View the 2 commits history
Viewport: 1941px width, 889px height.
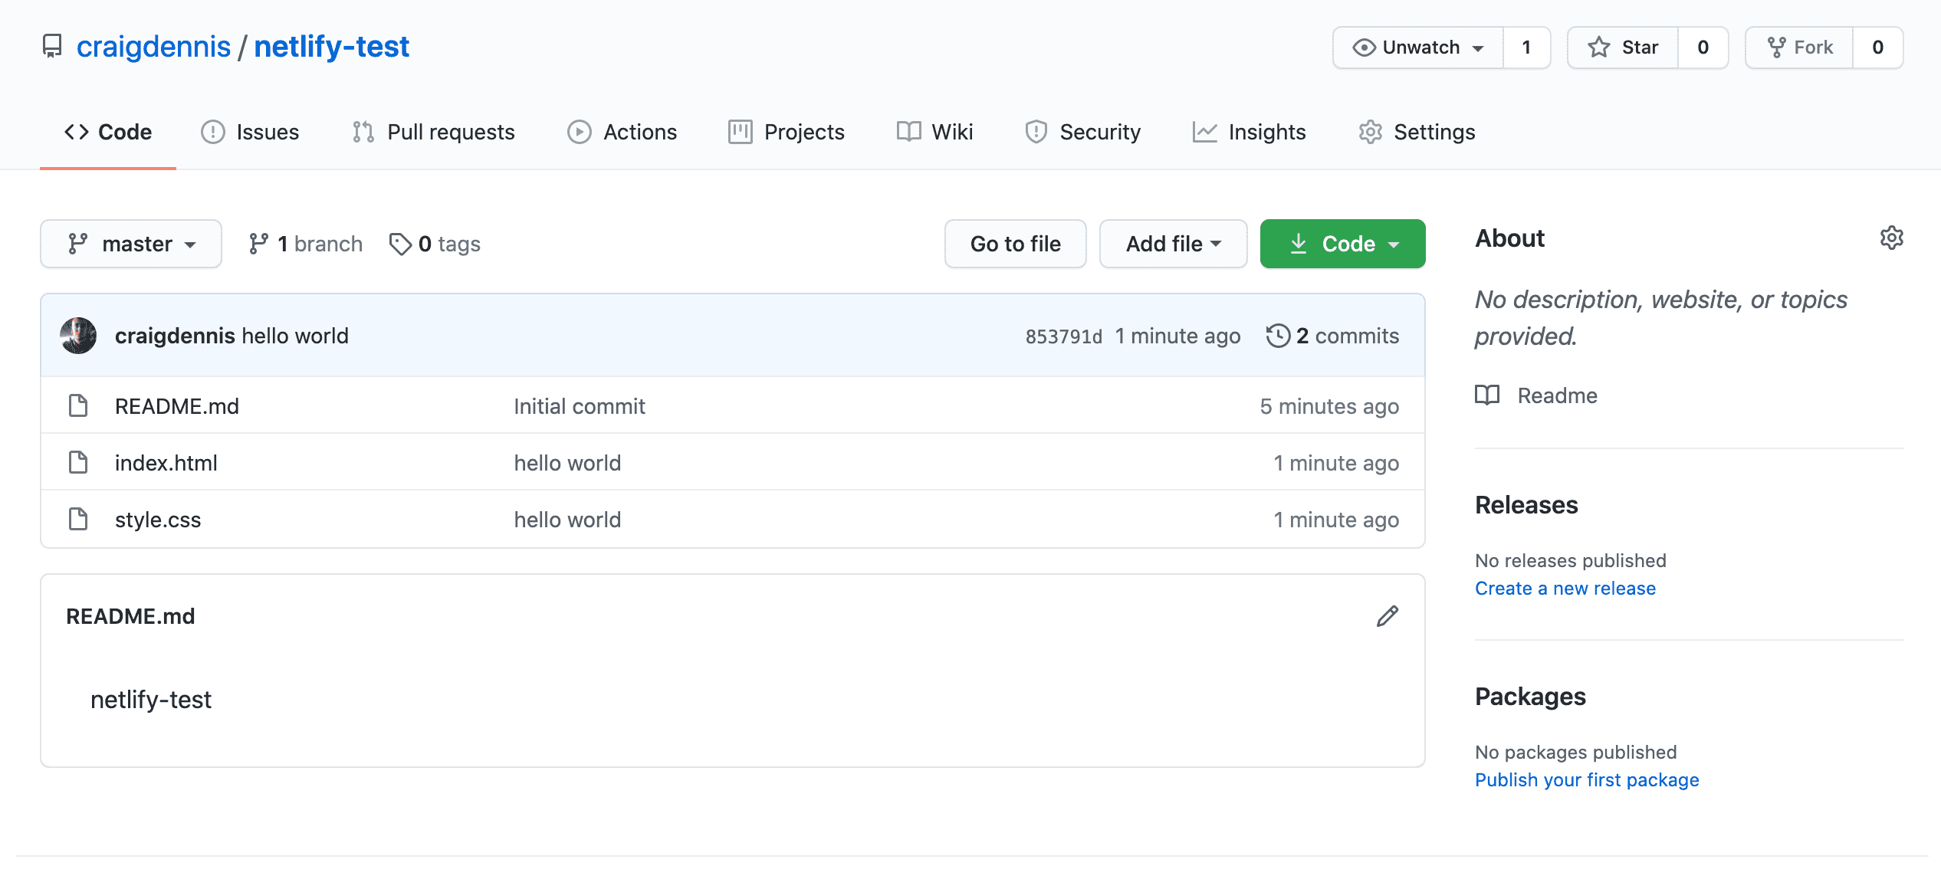tap(1333, 336)
